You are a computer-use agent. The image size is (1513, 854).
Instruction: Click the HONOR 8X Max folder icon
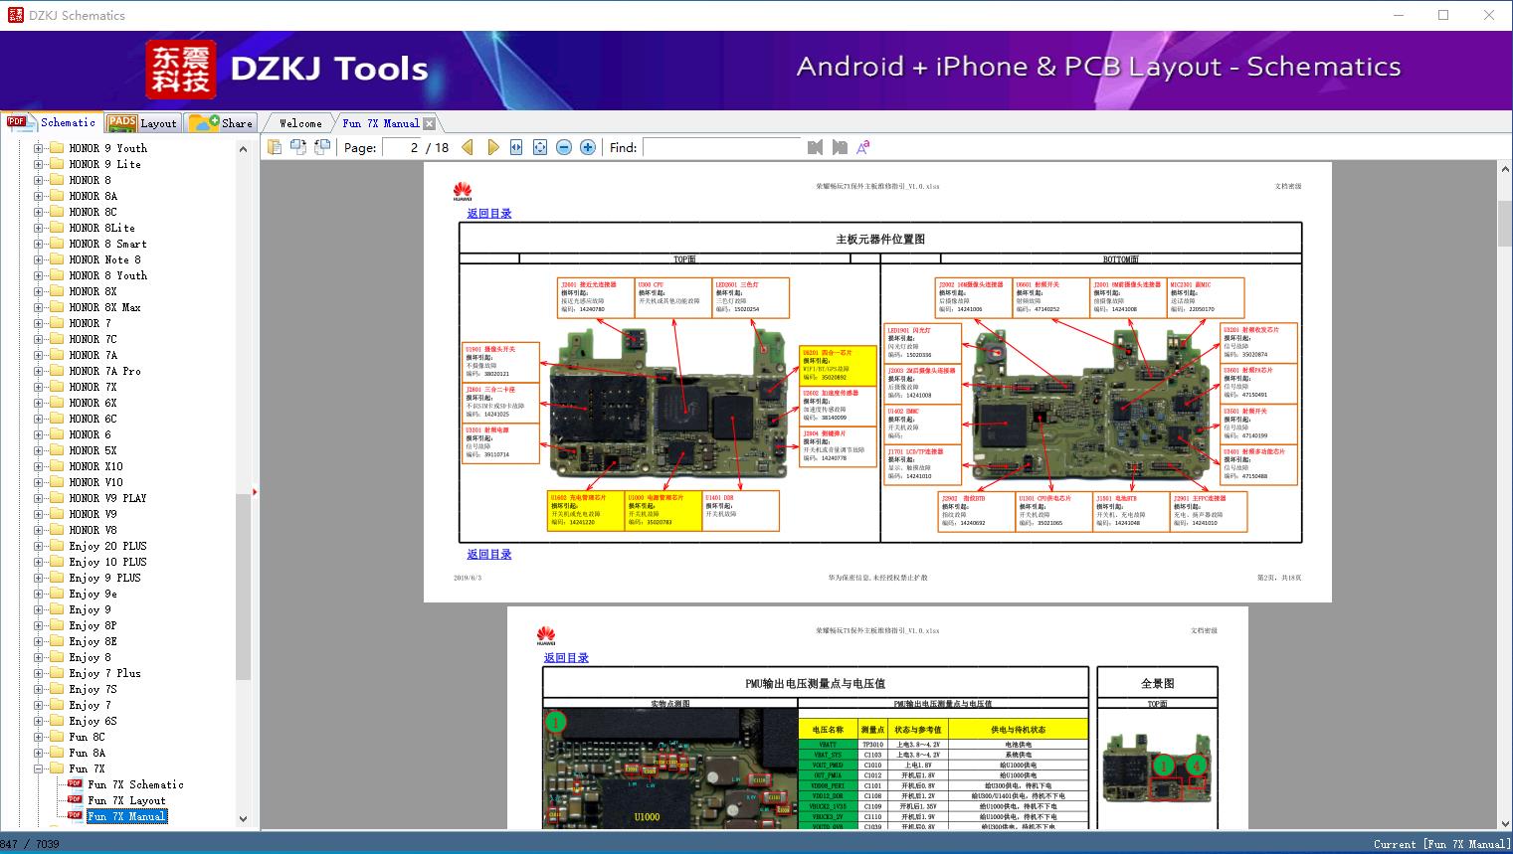point(57,307)
